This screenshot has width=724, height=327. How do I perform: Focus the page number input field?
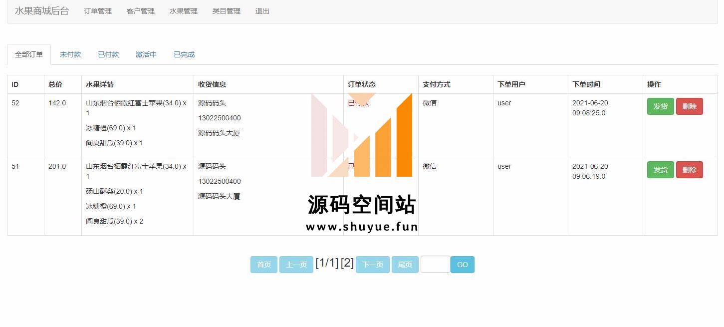pyautogui.click(x=436, y=264)
